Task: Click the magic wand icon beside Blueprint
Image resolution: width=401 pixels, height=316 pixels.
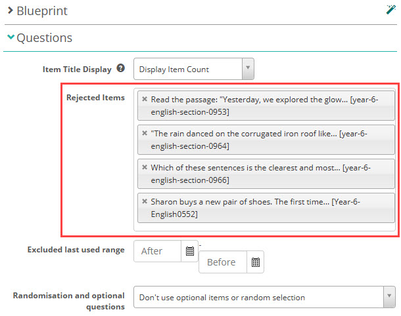Action: click(x=390, y=10)
